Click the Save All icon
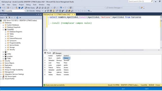Viewport: 162px width, 91px height. [x=22, y=8]
